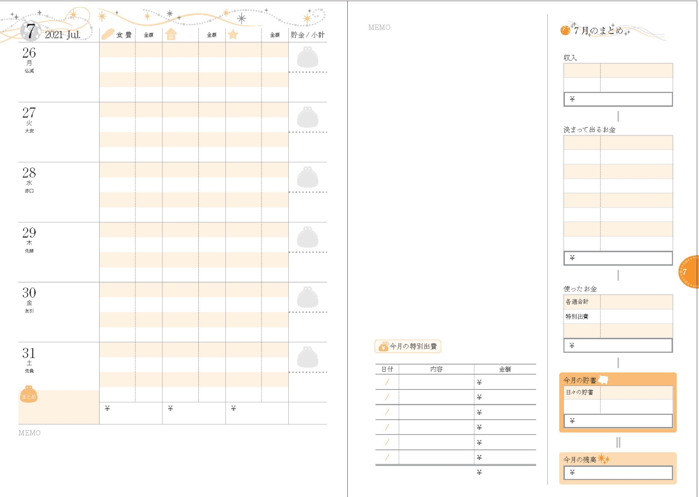This screenshot has width=699, height=497.
Task: Click the 特別出費 amount cell in 使ったお金
Action: [x=636, y=316]
